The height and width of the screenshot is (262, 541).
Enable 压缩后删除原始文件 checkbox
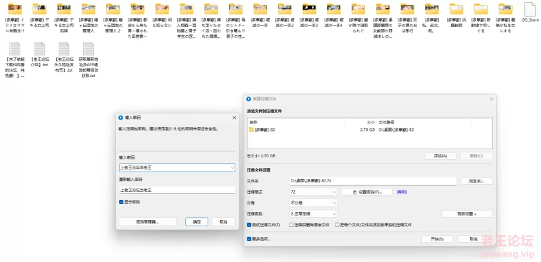(x=291, y=225)
